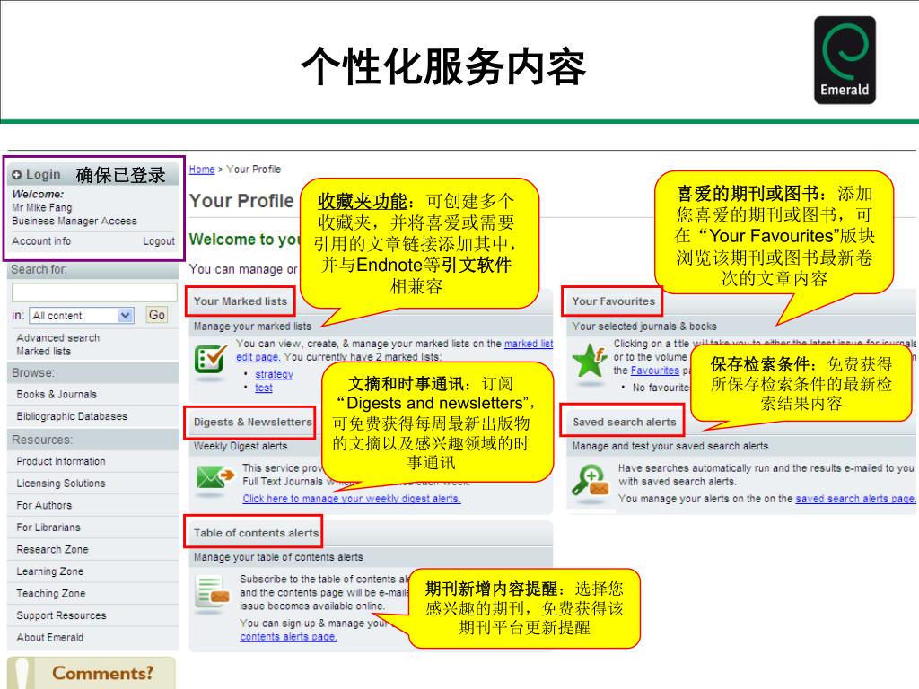The height and width of the screenshot is (689, 919).
Task: Open the Research Zone menu item
Action: pos(52,549)
